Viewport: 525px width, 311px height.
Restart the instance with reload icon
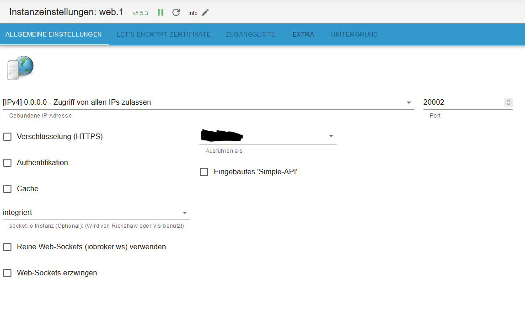(x=176, y=12)
